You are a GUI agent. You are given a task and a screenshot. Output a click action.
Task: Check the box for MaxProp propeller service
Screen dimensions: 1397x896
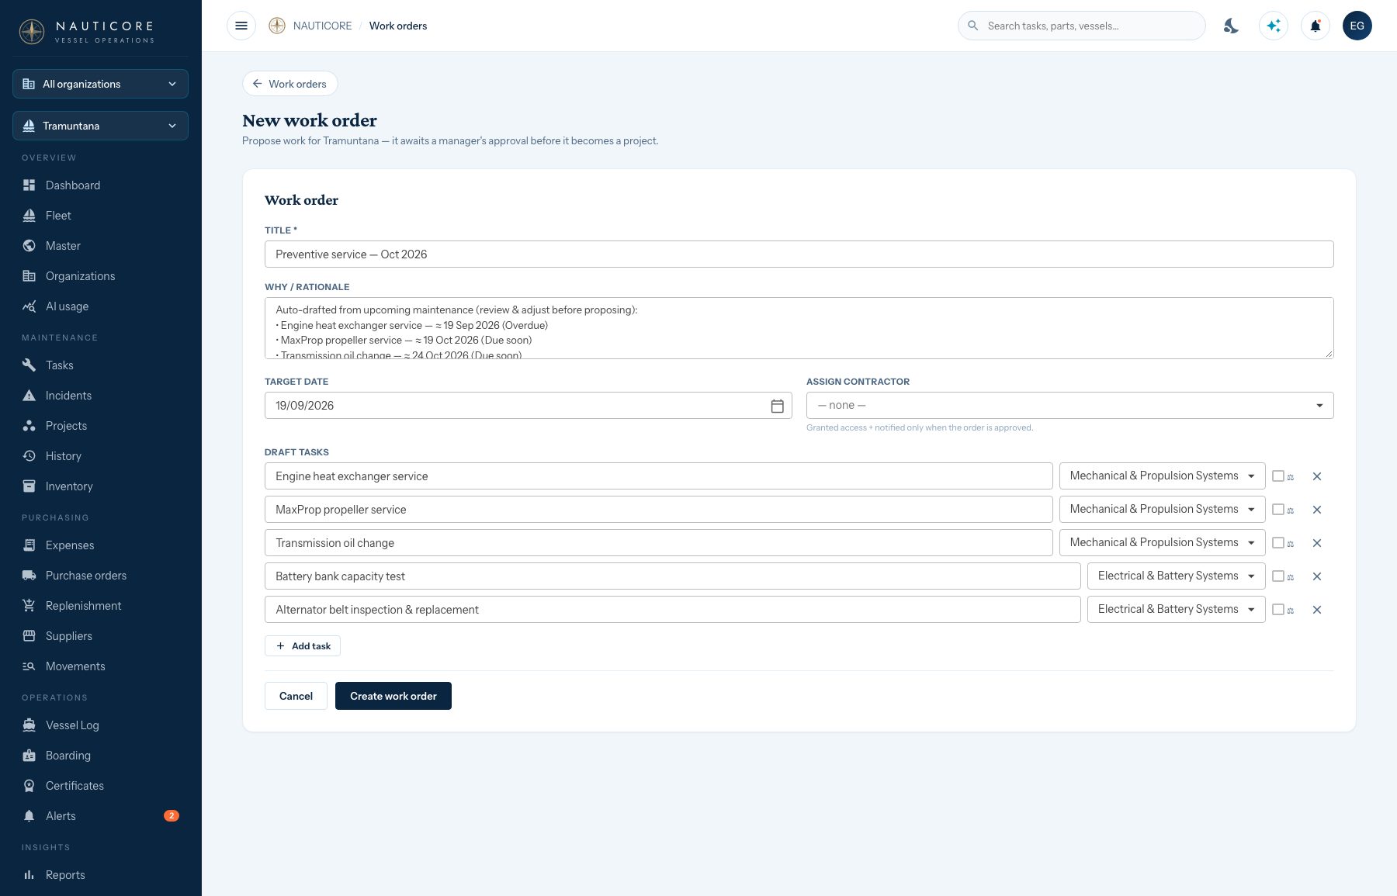coord(1277,510)
